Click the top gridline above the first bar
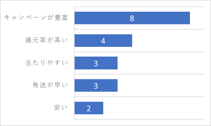Screen dimensions: 211x126 [139, 7]
